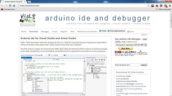Open the license type dropdown

coord(131,45)
